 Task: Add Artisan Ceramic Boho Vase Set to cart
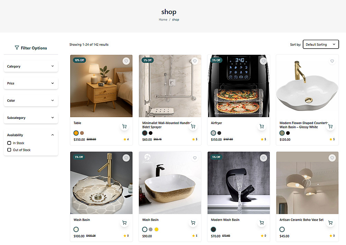[x=330, y=223]
